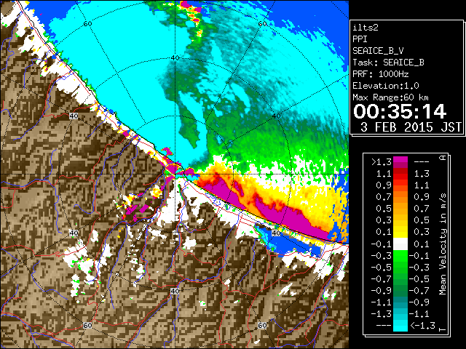Click the PRF: 1000Hz value

pyautogui.click(x=381, y=74)
